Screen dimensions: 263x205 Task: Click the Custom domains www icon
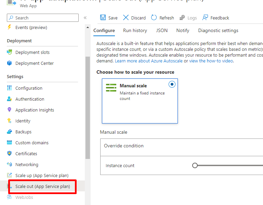click(9, 143)
